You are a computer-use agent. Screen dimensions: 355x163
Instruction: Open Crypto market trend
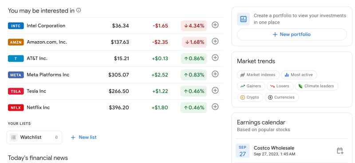(x=250, y=97)
